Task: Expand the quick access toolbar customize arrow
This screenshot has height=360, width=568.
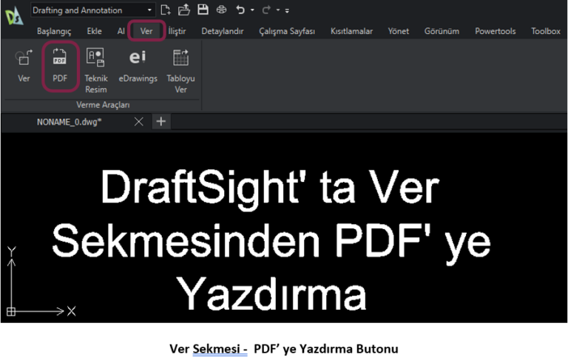Action: (x=287, y=11)
